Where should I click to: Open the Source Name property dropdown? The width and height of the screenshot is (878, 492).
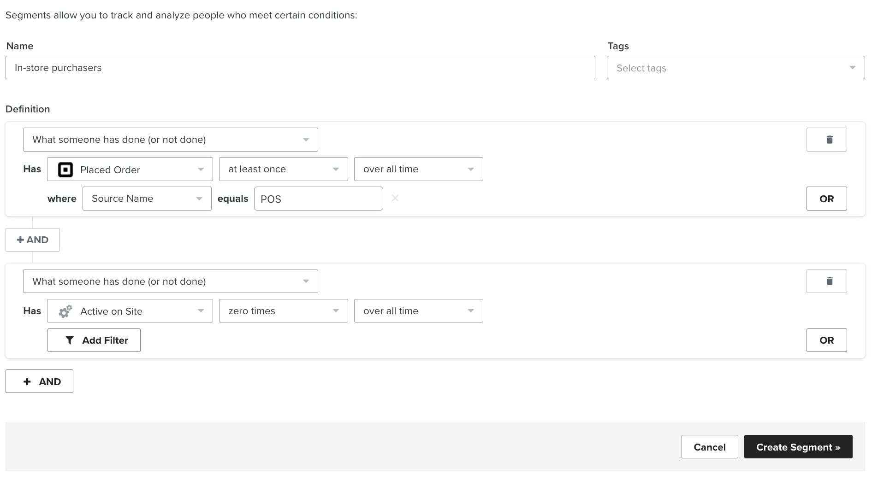point(147,199)
